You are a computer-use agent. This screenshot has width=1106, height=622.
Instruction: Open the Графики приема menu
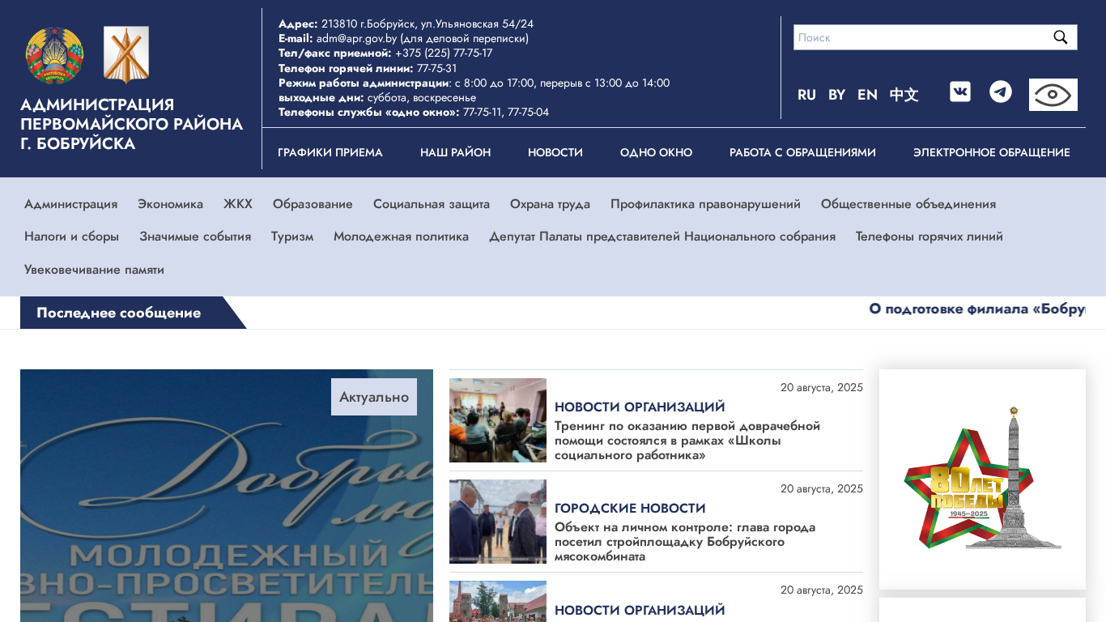tap(330, 152)
